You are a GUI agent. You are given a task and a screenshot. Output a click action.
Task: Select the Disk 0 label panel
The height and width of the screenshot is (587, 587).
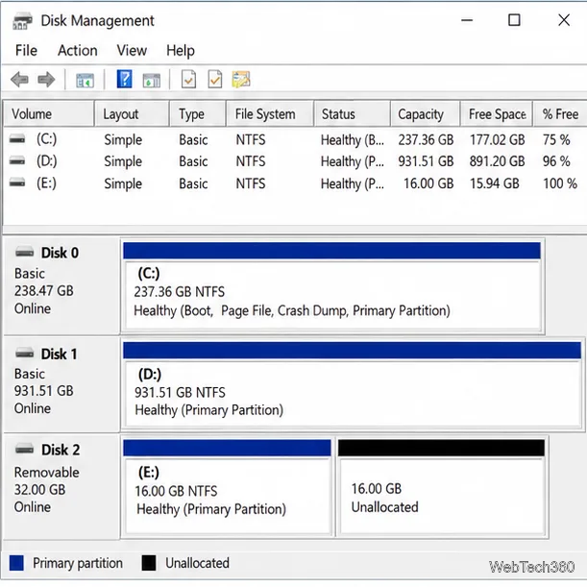[61, 285]
